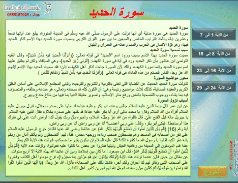Click the small quill icon at bottom-right corner

click(235, 174)
